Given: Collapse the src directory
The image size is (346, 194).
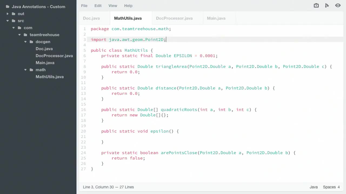Looking at the screenshot, I should [7, 21].
